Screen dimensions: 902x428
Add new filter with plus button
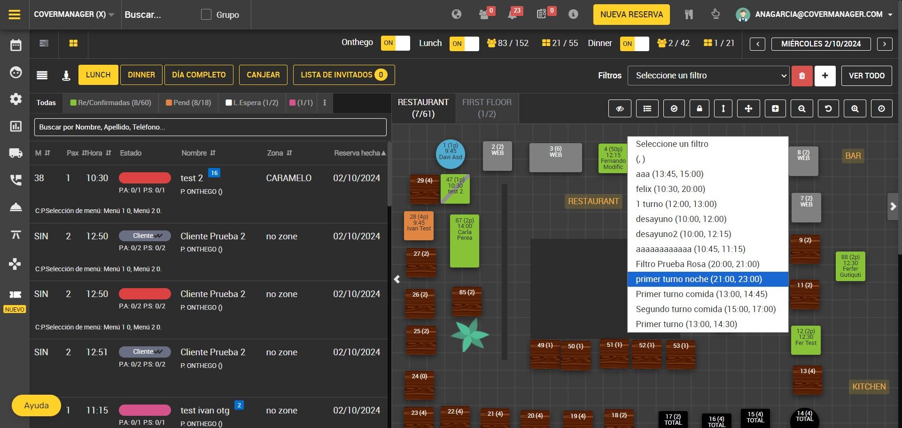point(825,76)
